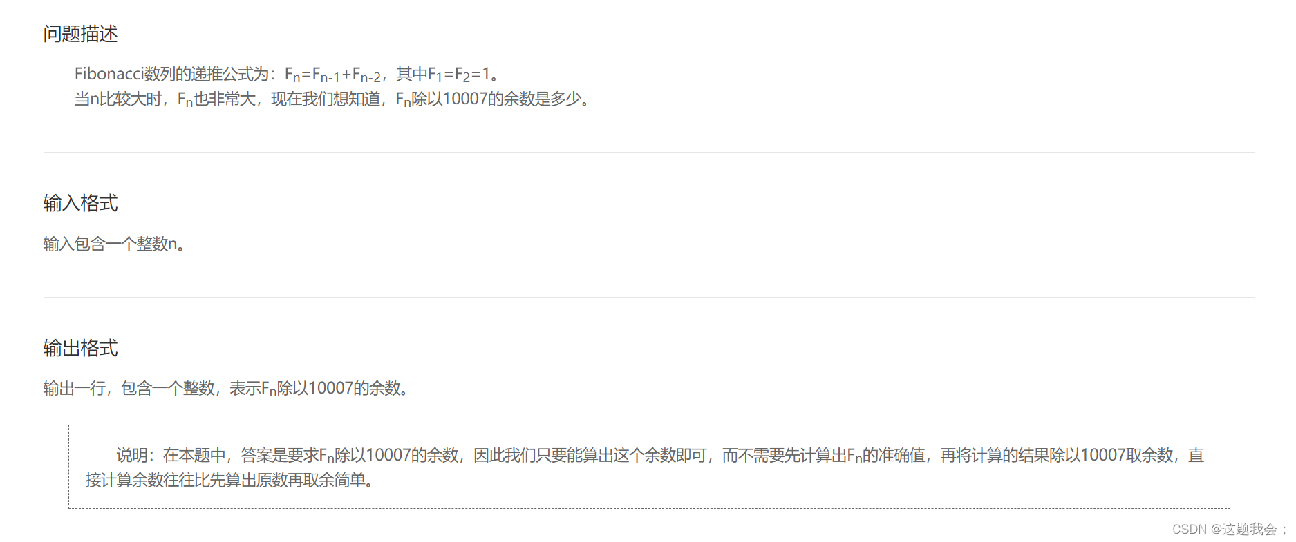Click the 输出格式 section heading
Viewport: 1296px width, 542px height.
coord(80,348)
